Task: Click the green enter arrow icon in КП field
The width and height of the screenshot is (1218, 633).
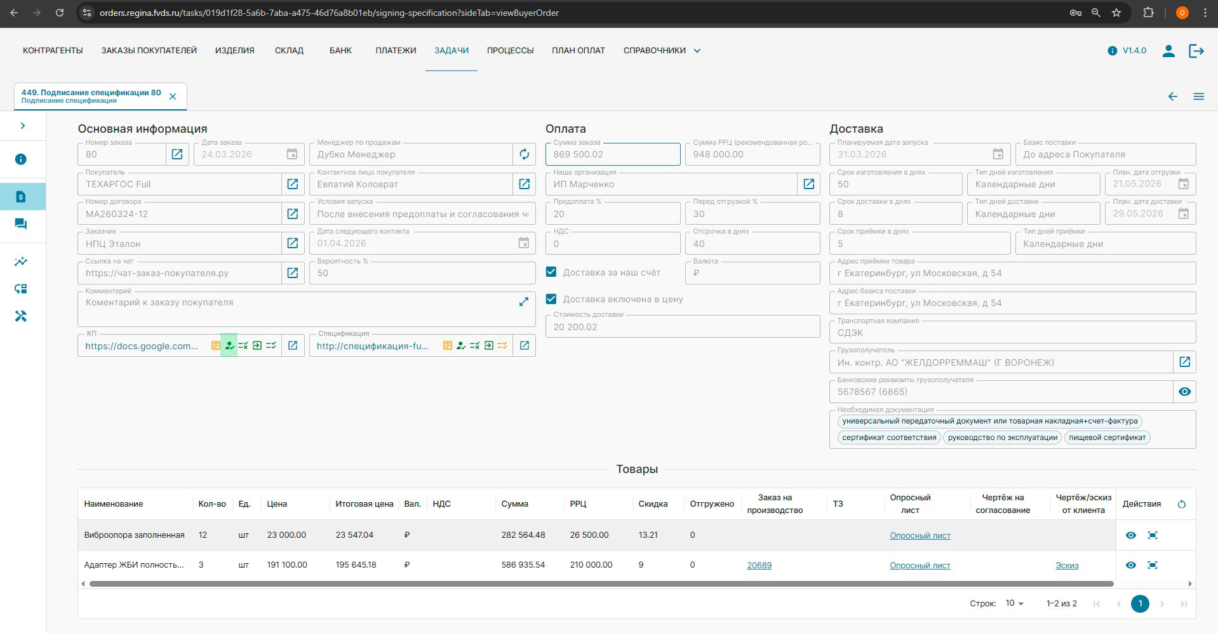Action: [x=257, y=345]
